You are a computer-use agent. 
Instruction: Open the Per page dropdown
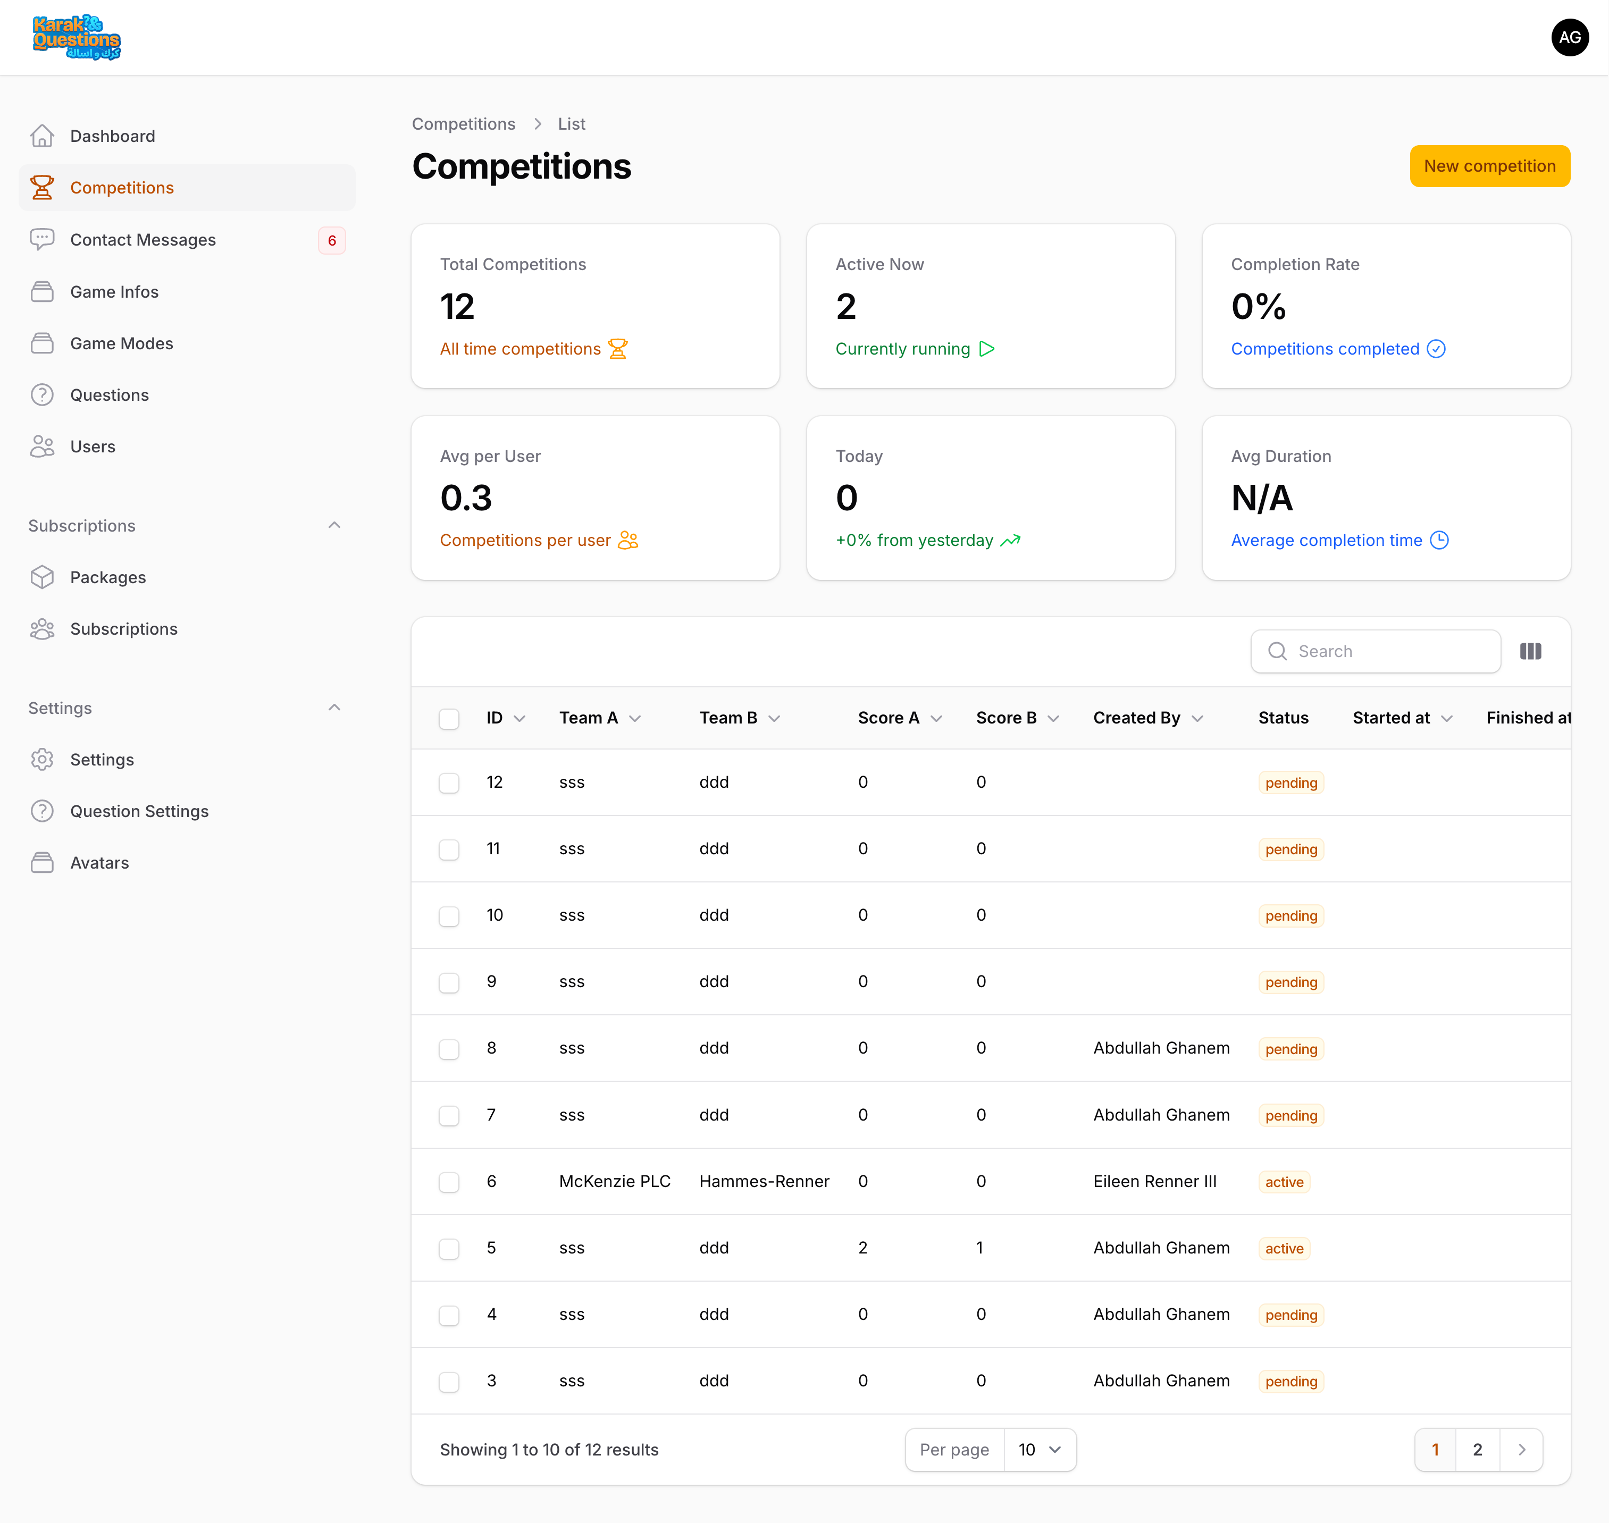pyautogui.click(x=1039, y=1450)
